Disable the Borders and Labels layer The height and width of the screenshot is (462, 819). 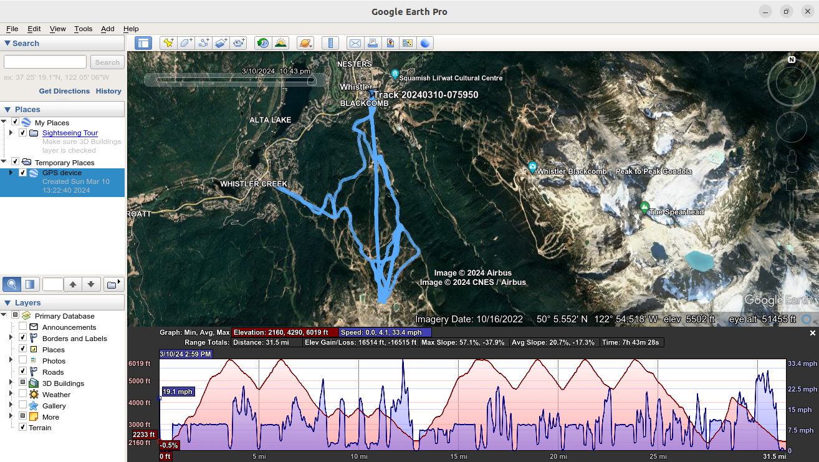[x=23, y=338]
